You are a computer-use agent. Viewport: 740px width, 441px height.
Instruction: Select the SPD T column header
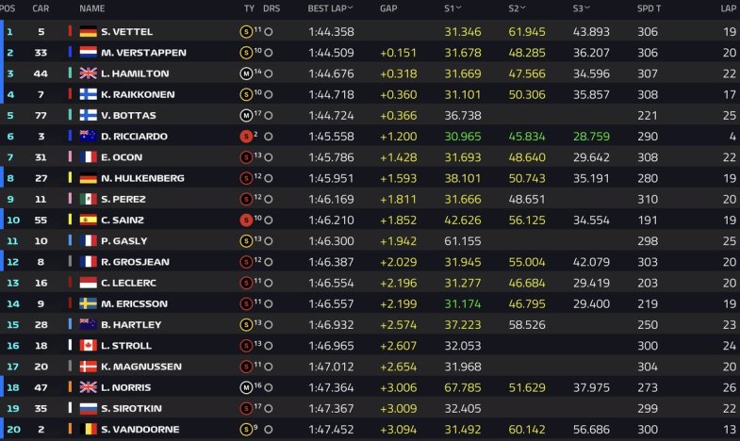[649, 8]
